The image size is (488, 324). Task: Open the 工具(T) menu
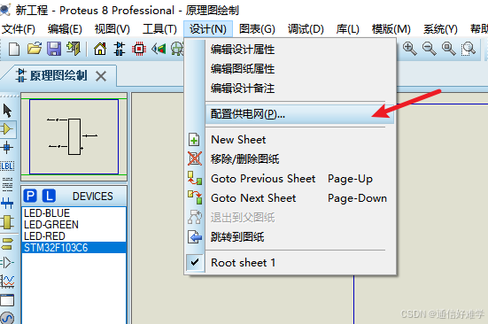(x=159, y=29)
